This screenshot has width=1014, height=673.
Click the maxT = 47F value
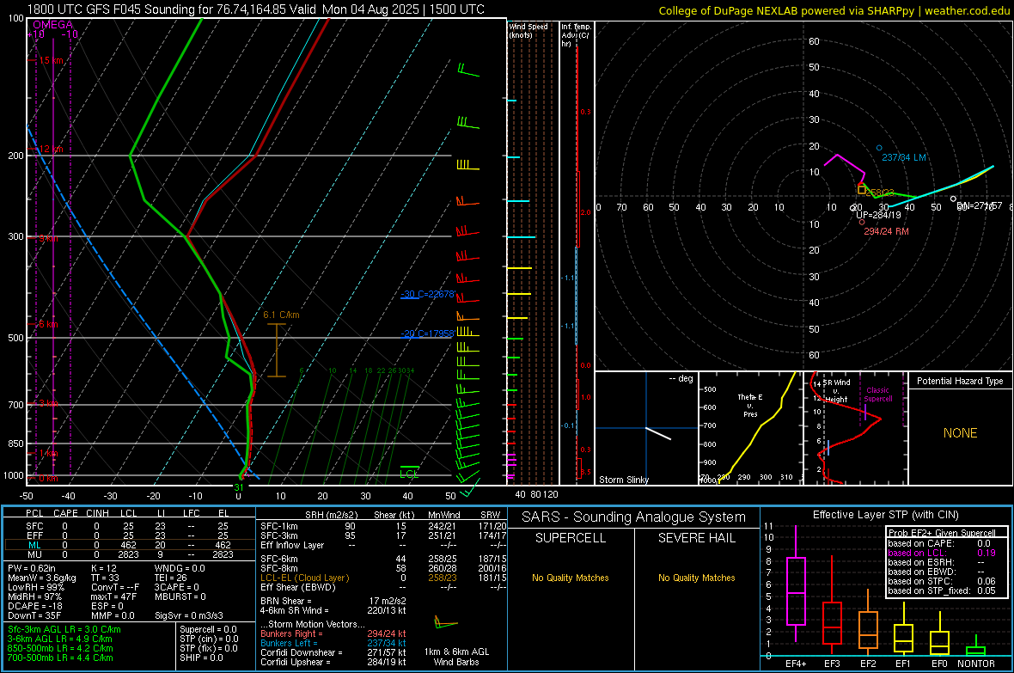coord(113,597)
